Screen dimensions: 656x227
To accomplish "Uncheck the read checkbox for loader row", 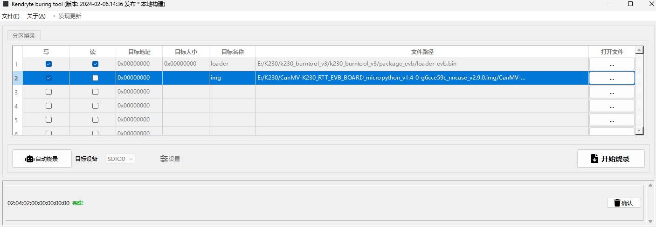I will (x=95, y=64).
